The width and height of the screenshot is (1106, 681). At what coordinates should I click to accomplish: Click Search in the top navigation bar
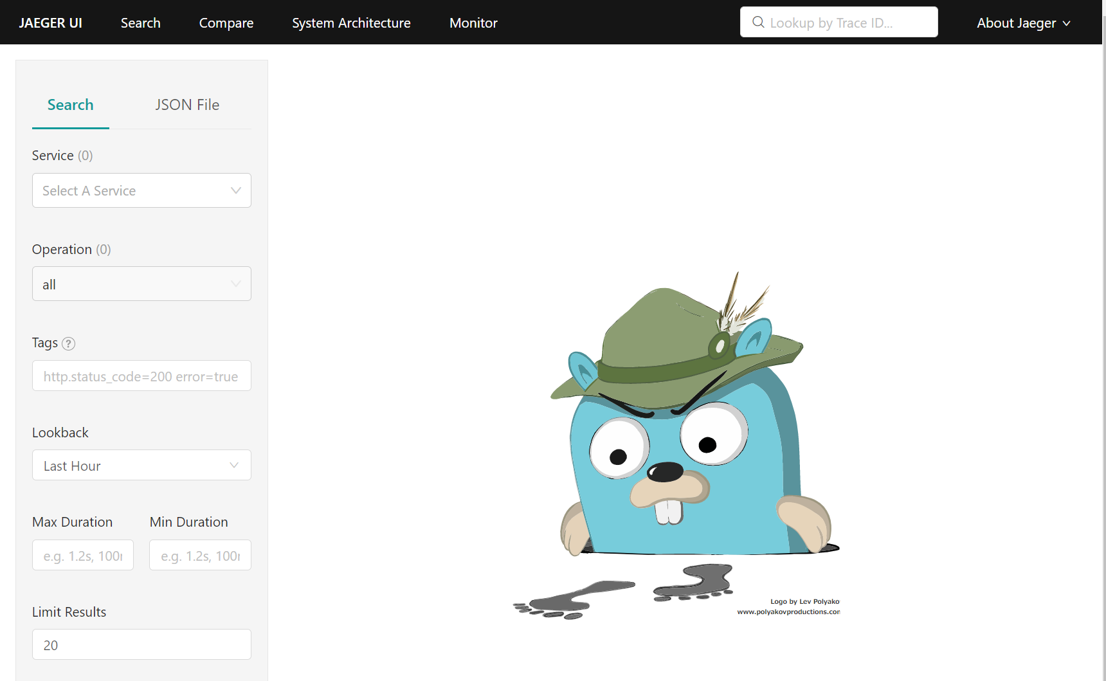141,23
